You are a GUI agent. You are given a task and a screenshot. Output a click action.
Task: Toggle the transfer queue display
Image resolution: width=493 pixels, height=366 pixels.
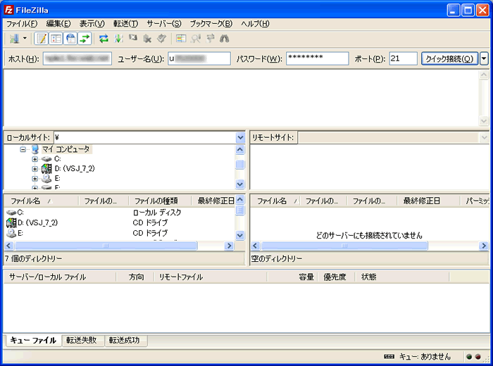[x=85, y=39]
